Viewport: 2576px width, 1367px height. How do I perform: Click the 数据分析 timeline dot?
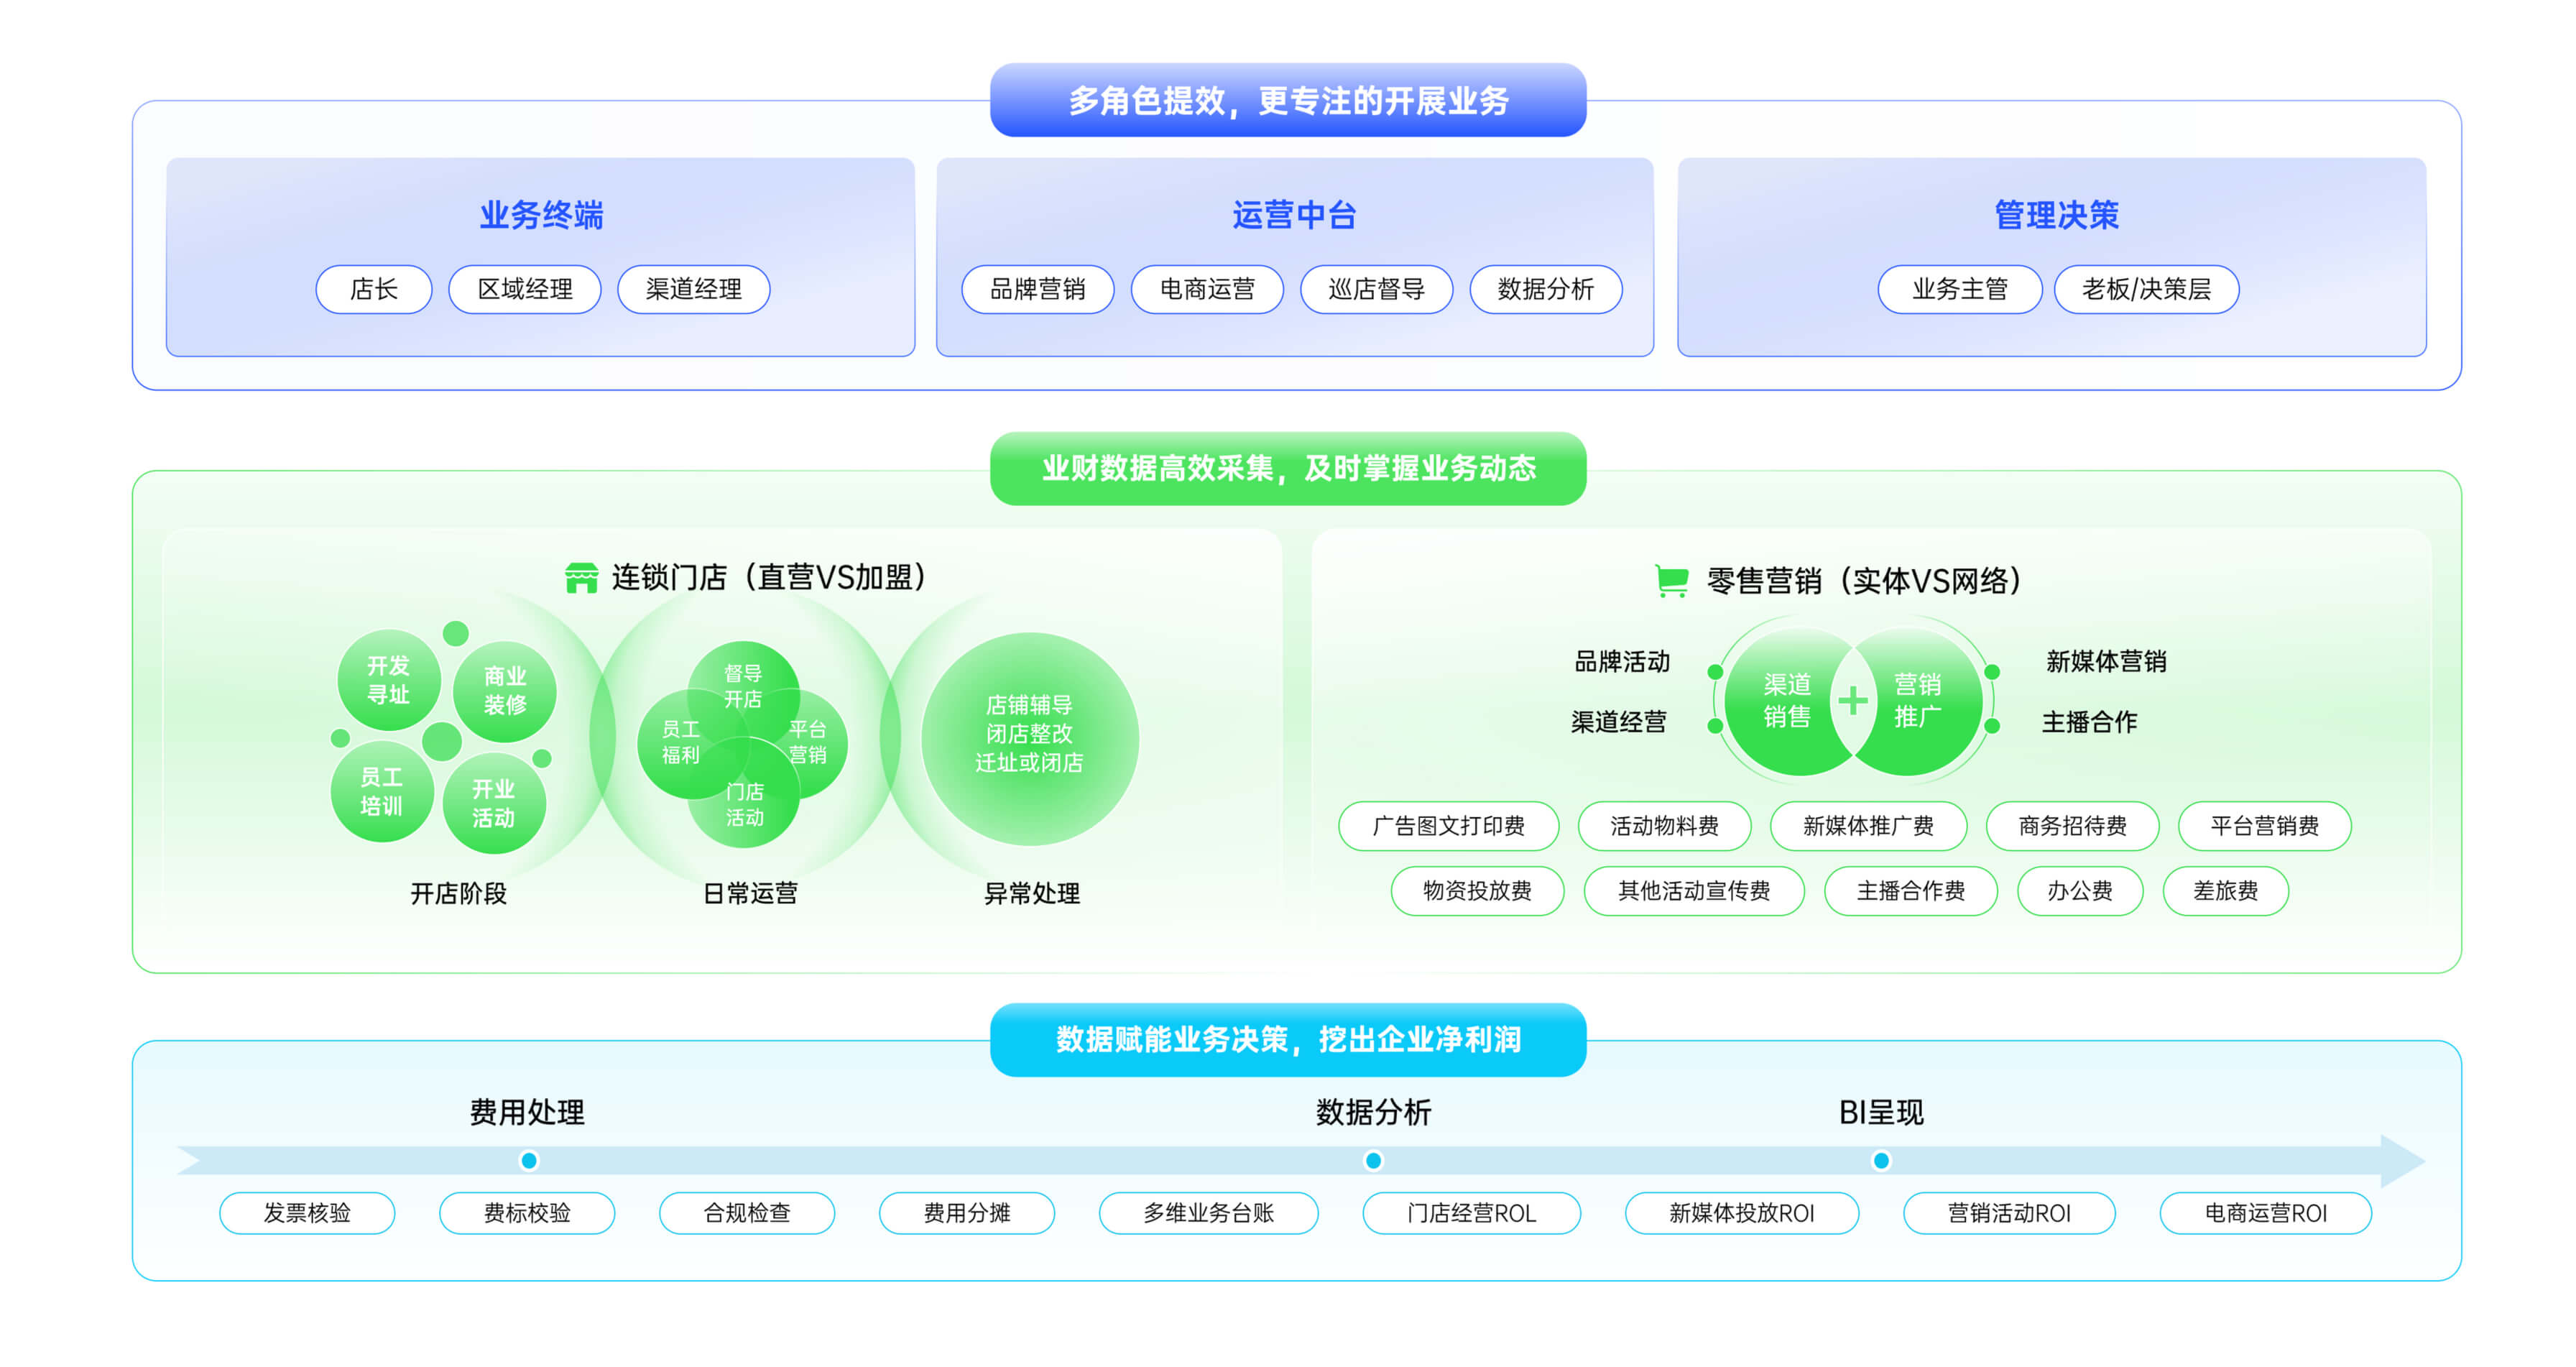(x=1373, y=1160)
